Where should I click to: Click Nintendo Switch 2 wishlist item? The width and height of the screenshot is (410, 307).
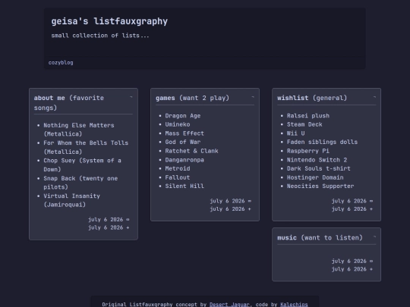(317, 160)
